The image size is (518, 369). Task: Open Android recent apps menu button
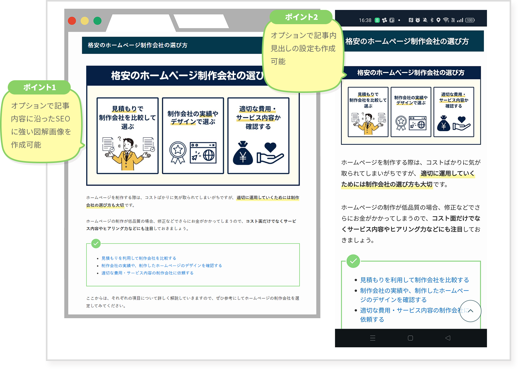[x=373, y=338]
